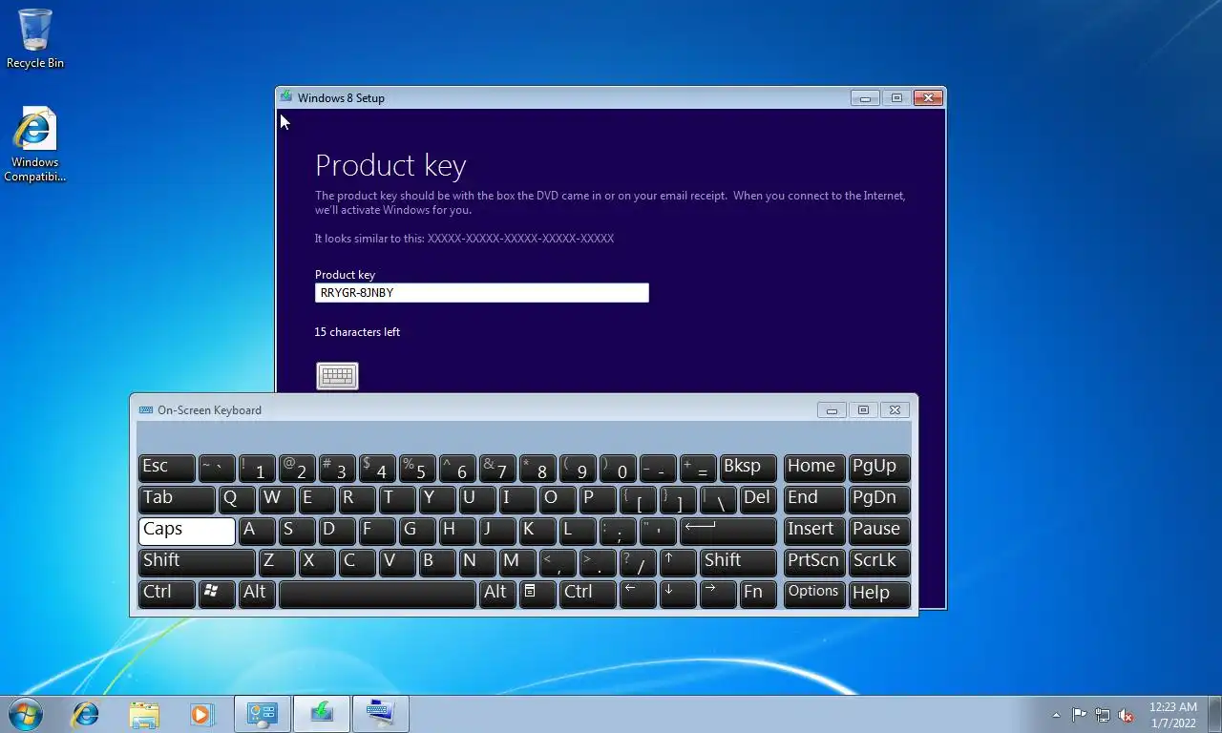Open the Start menu orb
Image resolution: width=1222 pixels, height=733 pixels.
[26, 713]
